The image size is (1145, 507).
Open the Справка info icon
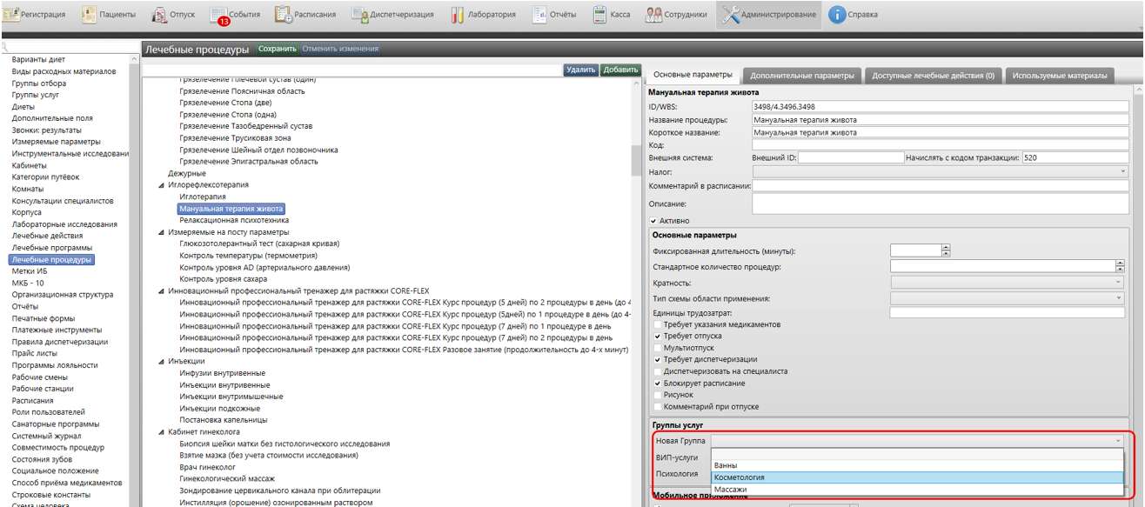[x=836, y=15]
